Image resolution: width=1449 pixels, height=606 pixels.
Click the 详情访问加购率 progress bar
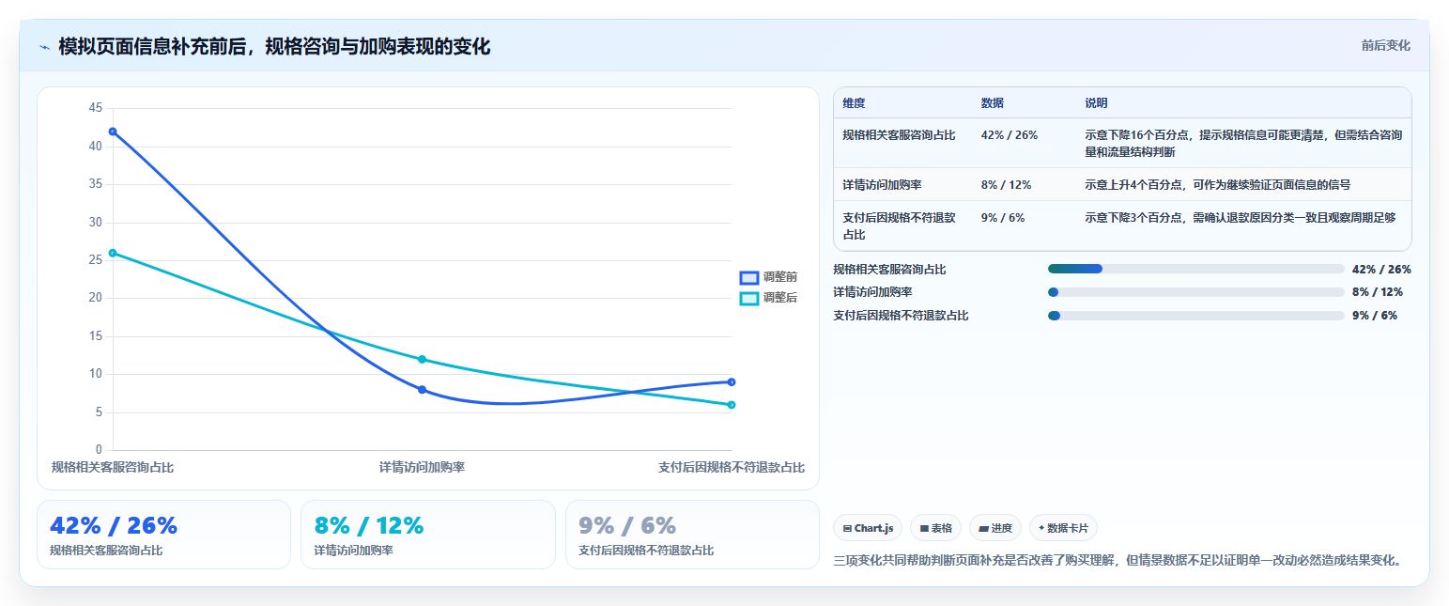[x=1195, y=292]
